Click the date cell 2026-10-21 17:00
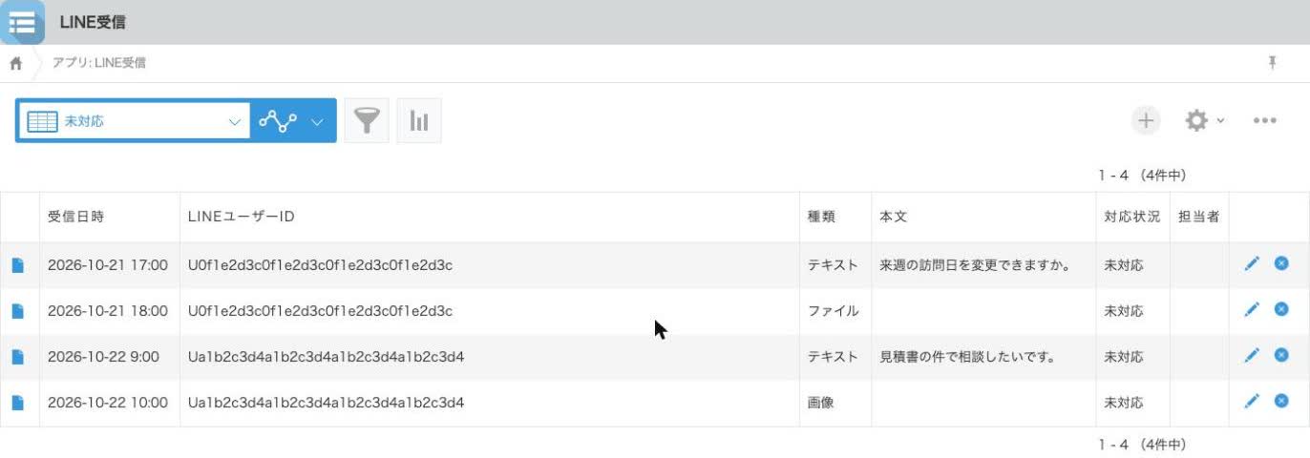1310x458 pixels. [x=108, y=265]
